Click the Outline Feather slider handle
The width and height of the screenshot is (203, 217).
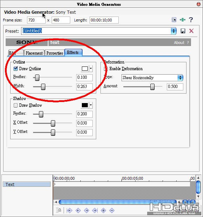37,77
